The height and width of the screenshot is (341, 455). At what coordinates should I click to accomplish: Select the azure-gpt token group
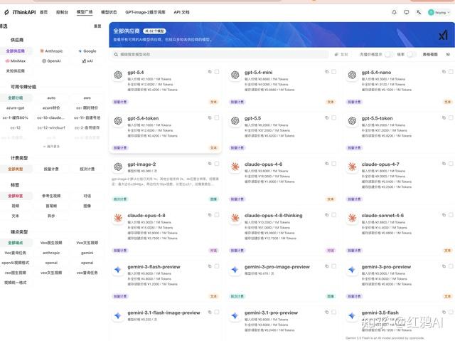[16, 107]
